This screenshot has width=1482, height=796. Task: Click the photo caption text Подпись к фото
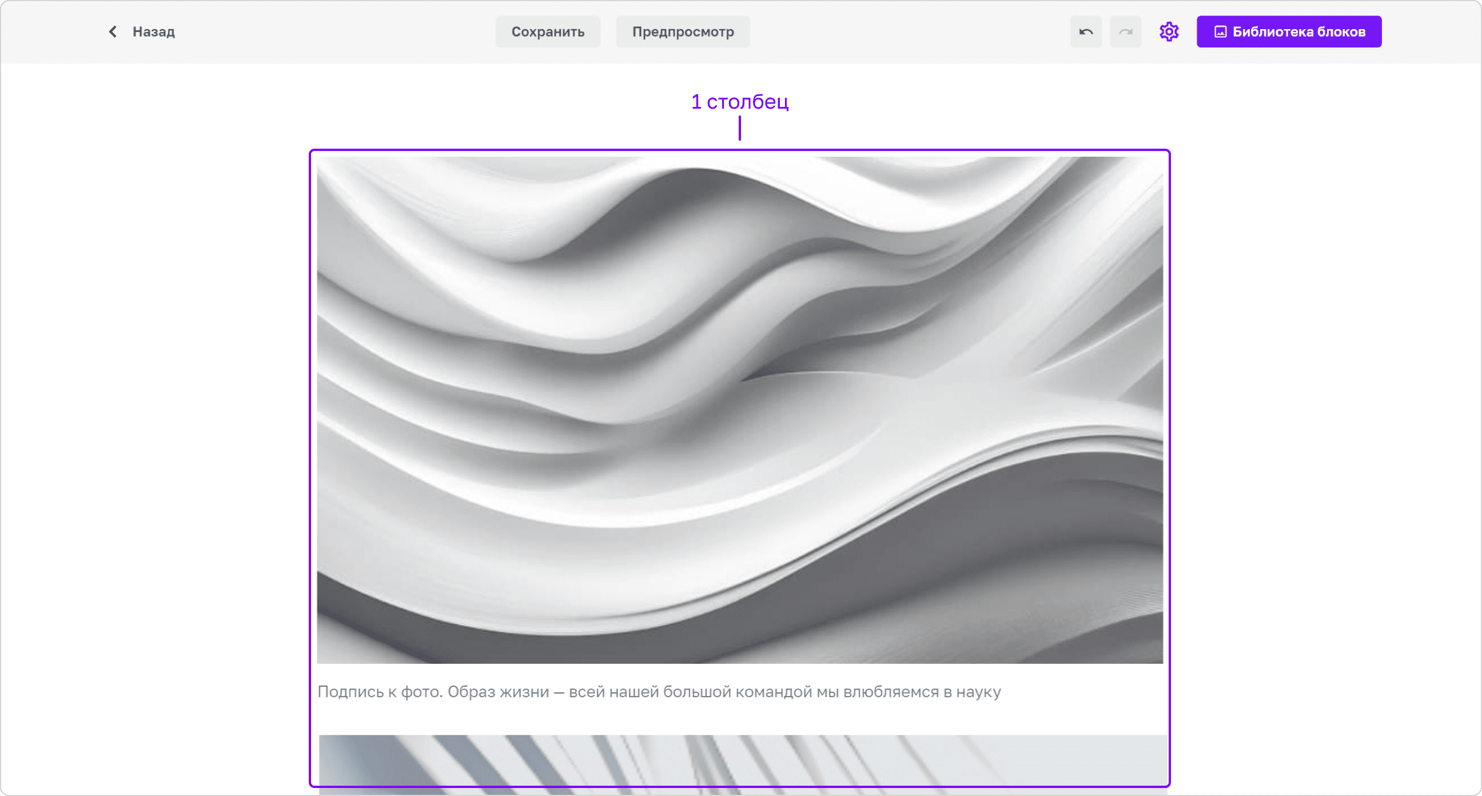pyautogui.click(x=659, y=691)
